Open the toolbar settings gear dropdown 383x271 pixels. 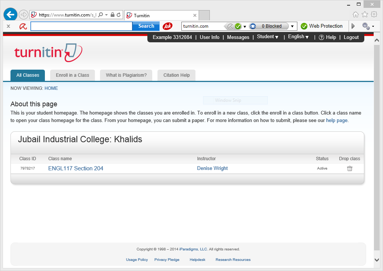click(x=368, y=26)
